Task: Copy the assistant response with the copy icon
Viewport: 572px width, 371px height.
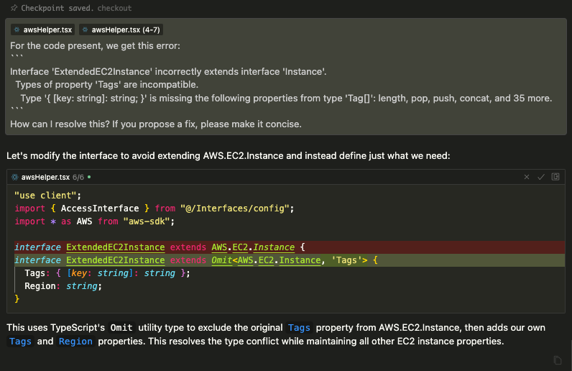Action: tap(558, 359)
